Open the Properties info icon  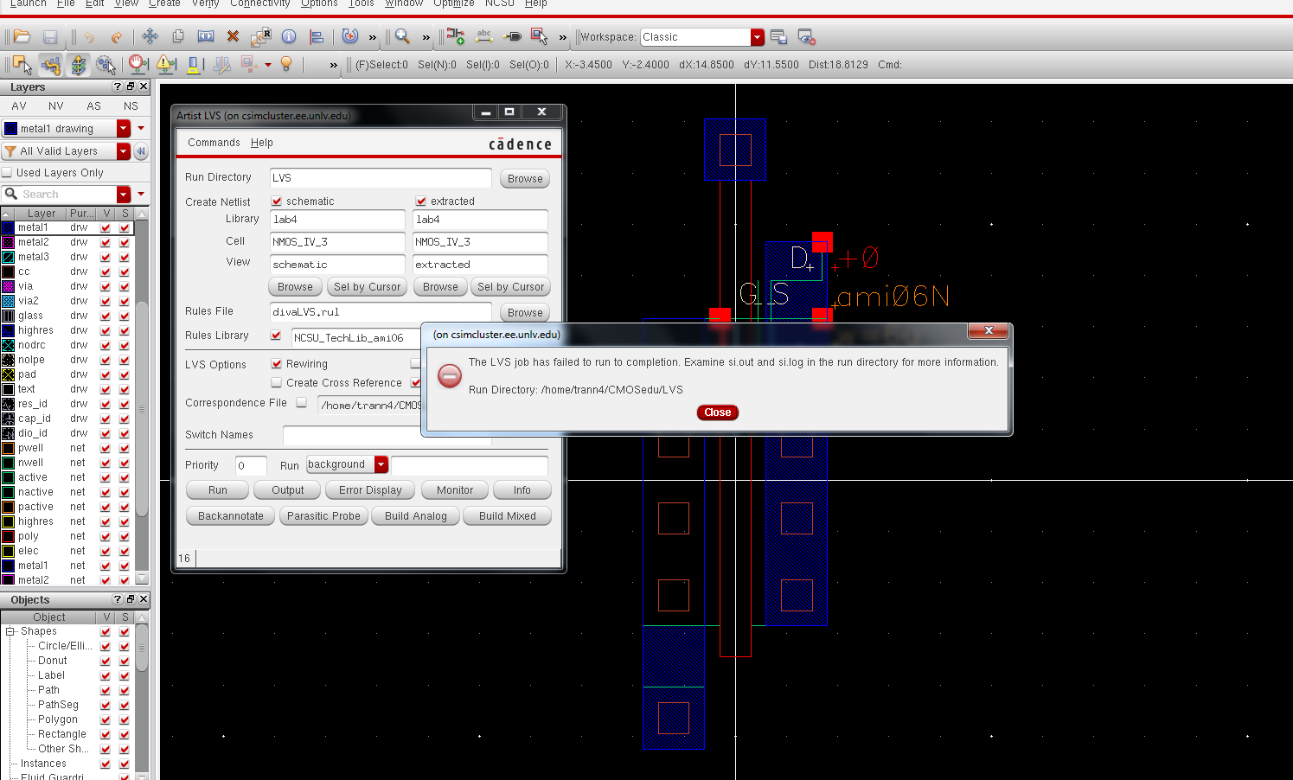tap(289, 36)
